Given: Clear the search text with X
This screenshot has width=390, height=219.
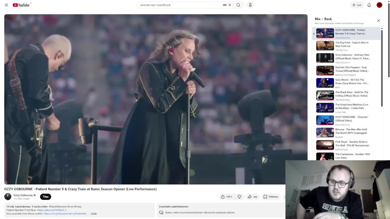Looking at the screenshot, I should point(230,5).
